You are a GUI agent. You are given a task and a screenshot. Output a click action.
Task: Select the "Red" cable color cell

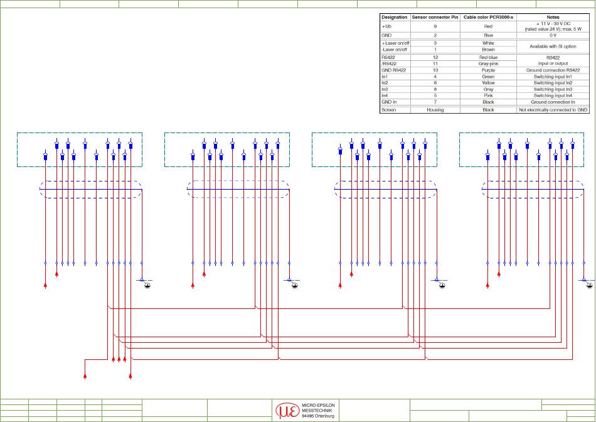tap(489, 26)
